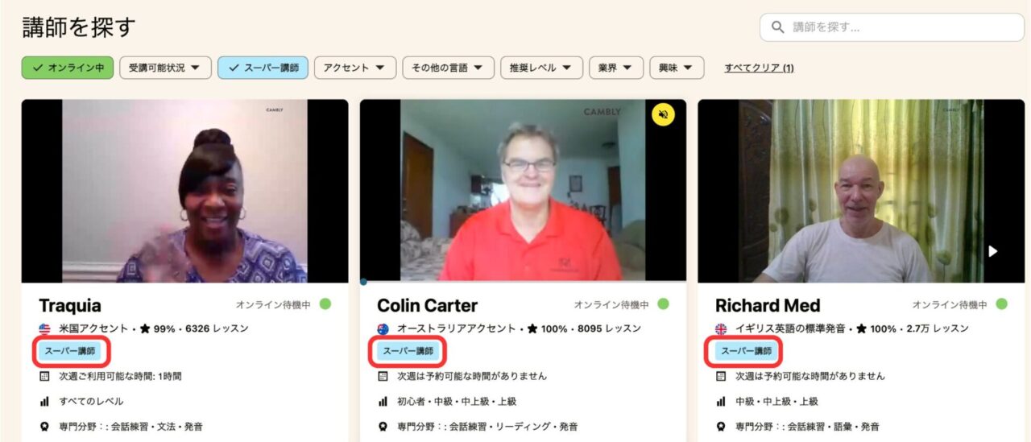The height and width of the screenshot is (442, 1031).
Task: Click the star rating icon on Colin Carter's card
Action: (x=532, y=328)
